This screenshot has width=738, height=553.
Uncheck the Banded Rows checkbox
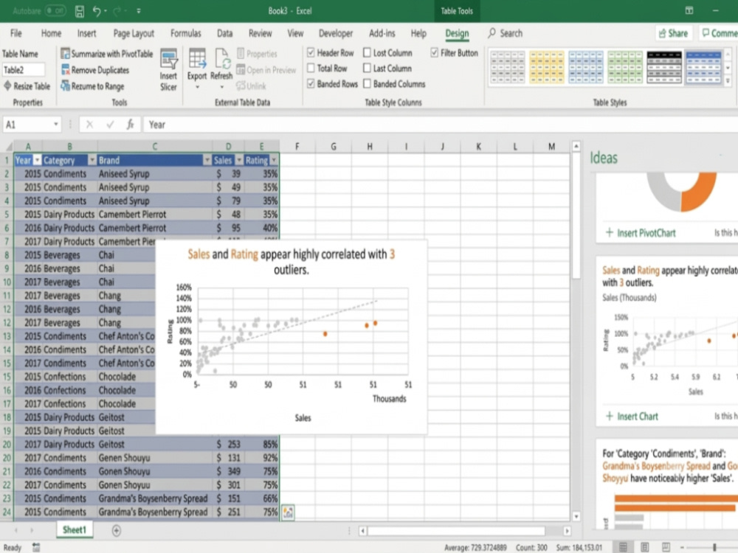(x=311, y=84)
